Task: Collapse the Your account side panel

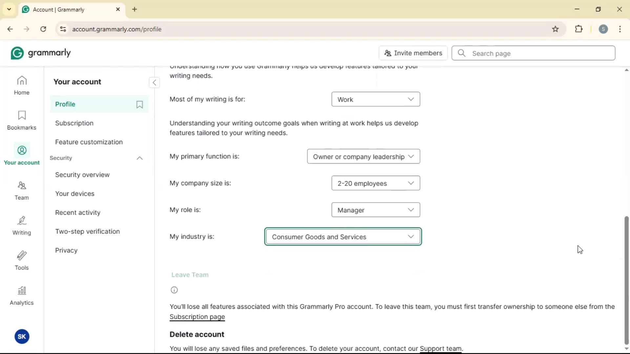Action: [x=154, y=82]
